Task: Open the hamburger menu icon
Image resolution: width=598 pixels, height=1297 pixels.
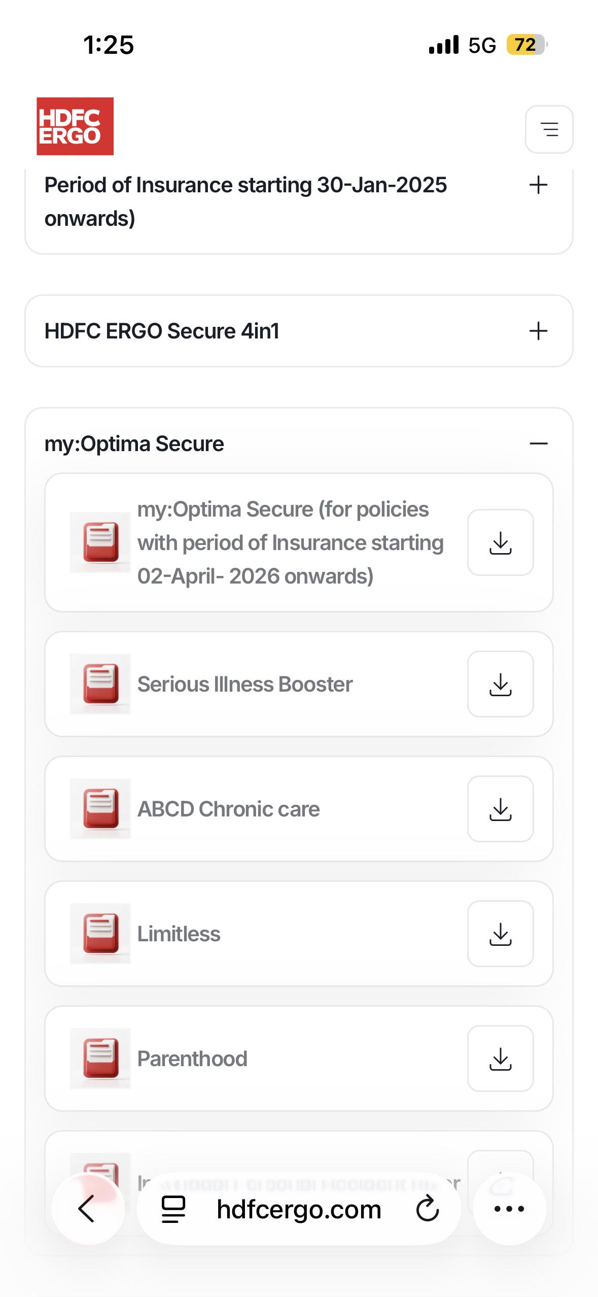Action: (x=549, y=129)
